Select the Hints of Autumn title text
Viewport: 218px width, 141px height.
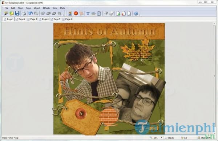coord(110,31)
